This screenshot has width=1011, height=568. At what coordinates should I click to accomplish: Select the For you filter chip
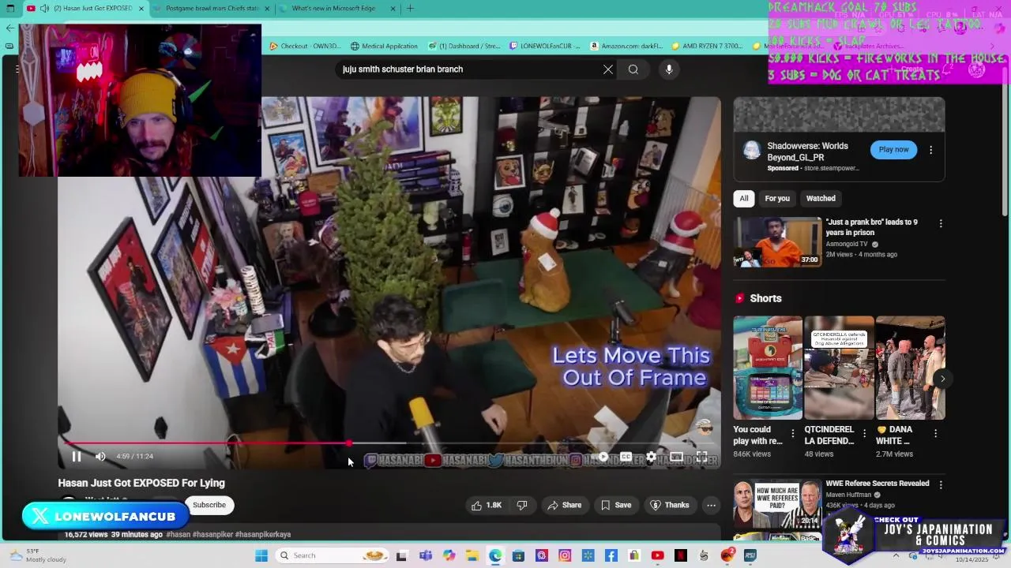pyautogui.click(x=777, y=199)
